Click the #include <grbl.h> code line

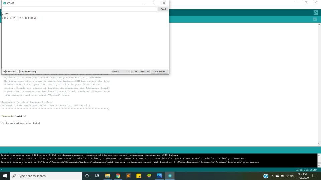click(14, 116)
